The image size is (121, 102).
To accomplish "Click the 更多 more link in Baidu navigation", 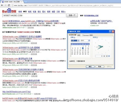I will 63,12.
